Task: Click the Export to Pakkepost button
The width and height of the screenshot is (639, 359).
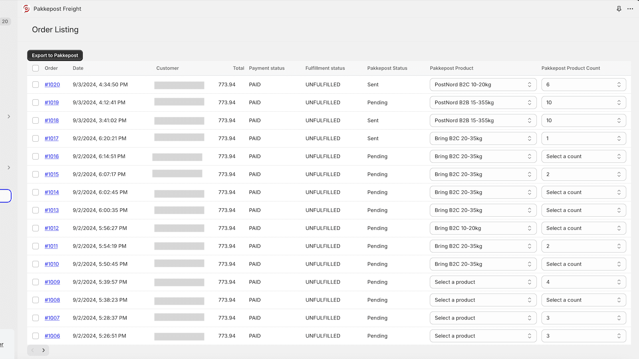Action: 55,55
